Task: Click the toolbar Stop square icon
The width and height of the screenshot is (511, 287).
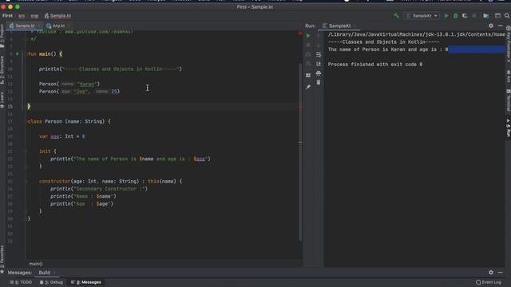Action: [474, 16]
